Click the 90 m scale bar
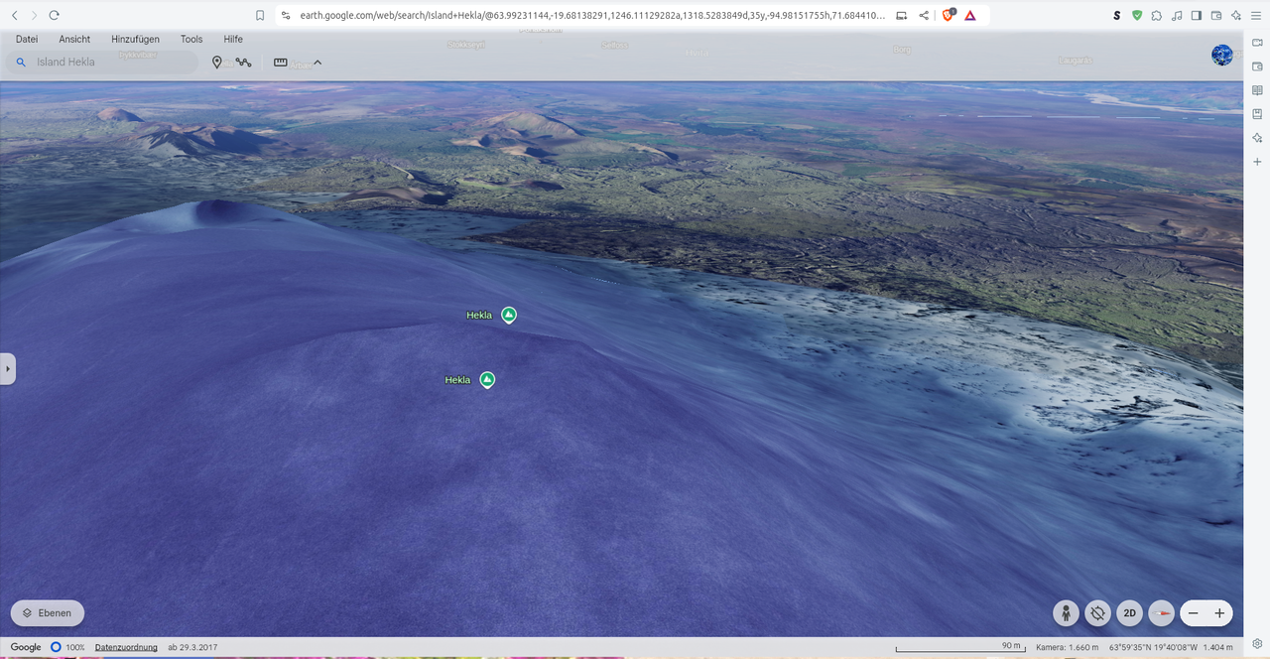1270x659 pixels. coord(959,647)
